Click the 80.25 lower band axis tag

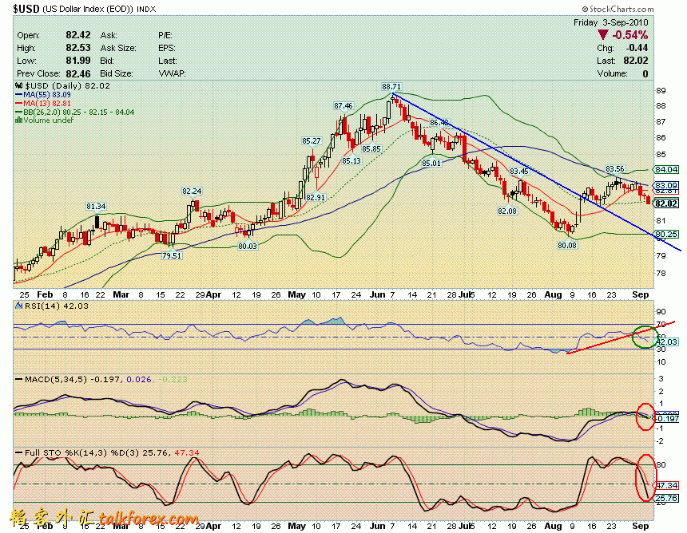point(666,234)
